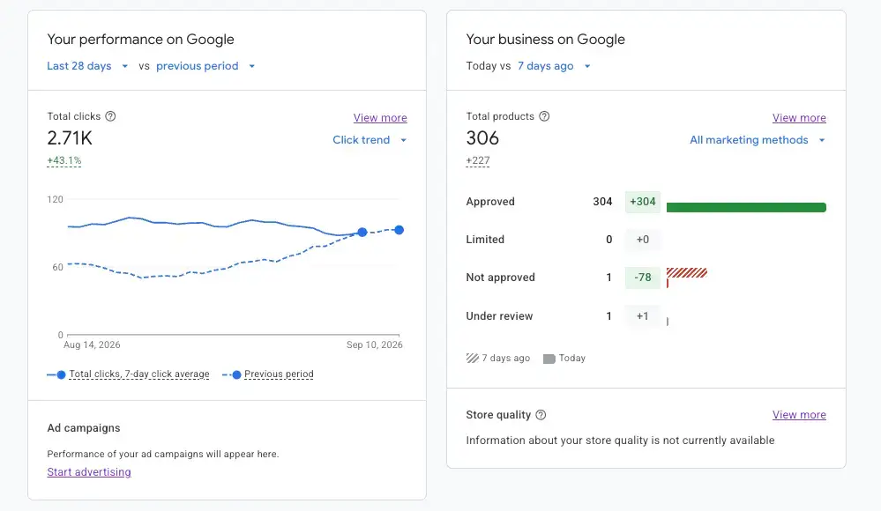Open the previous period comparison dropdown

coord(205,66)
